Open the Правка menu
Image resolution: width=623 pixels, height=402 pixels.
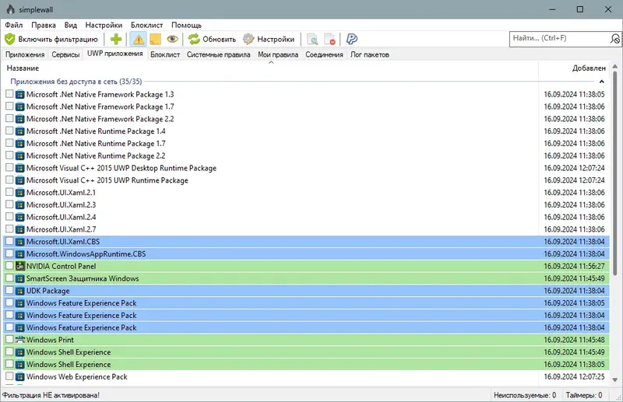pos(44,25)
